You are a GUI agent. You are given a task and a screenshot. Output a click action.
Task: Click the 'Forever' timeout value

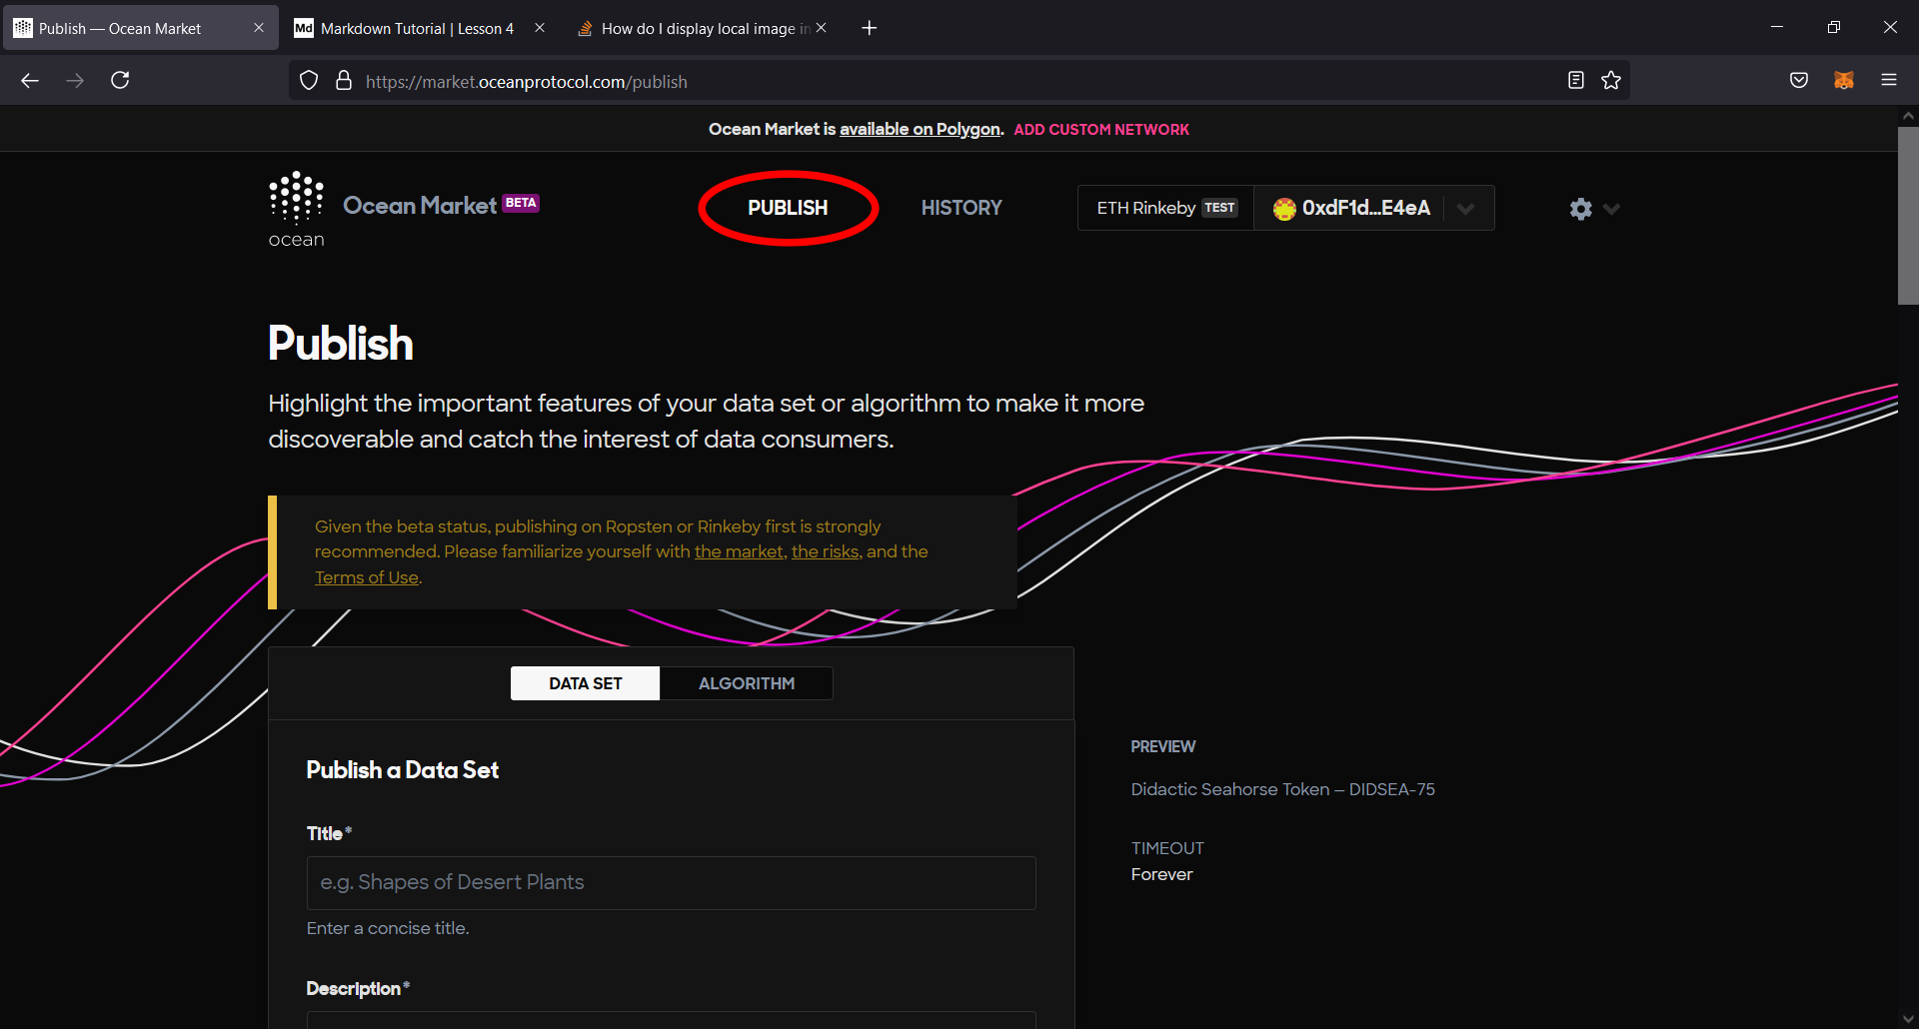pos(1161,874)
